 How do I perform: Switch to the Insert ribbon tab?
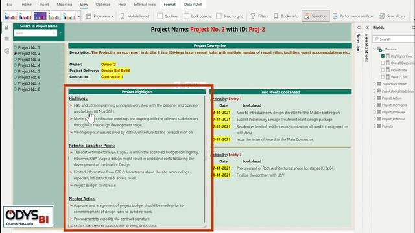(x=44, y=5)
